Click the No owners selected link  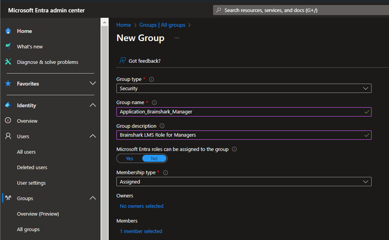tap(141, 206)
